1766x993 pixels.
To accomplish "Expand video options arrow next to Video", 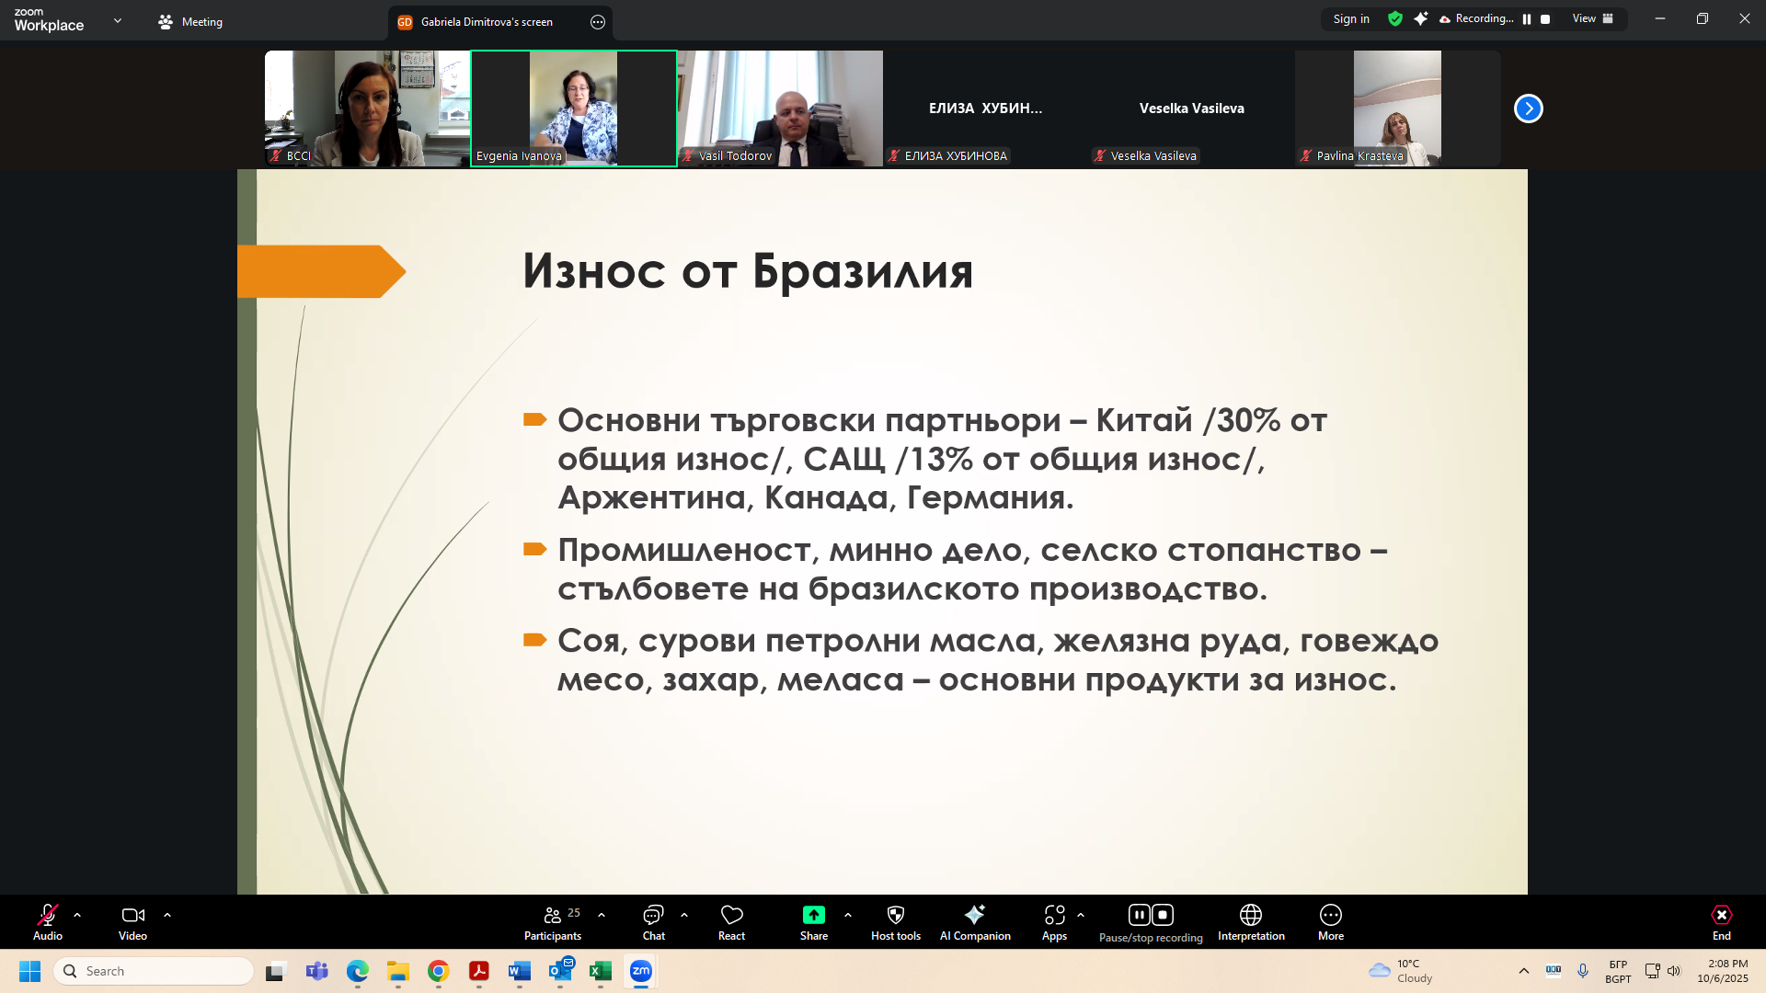I will tap(167, 915).
